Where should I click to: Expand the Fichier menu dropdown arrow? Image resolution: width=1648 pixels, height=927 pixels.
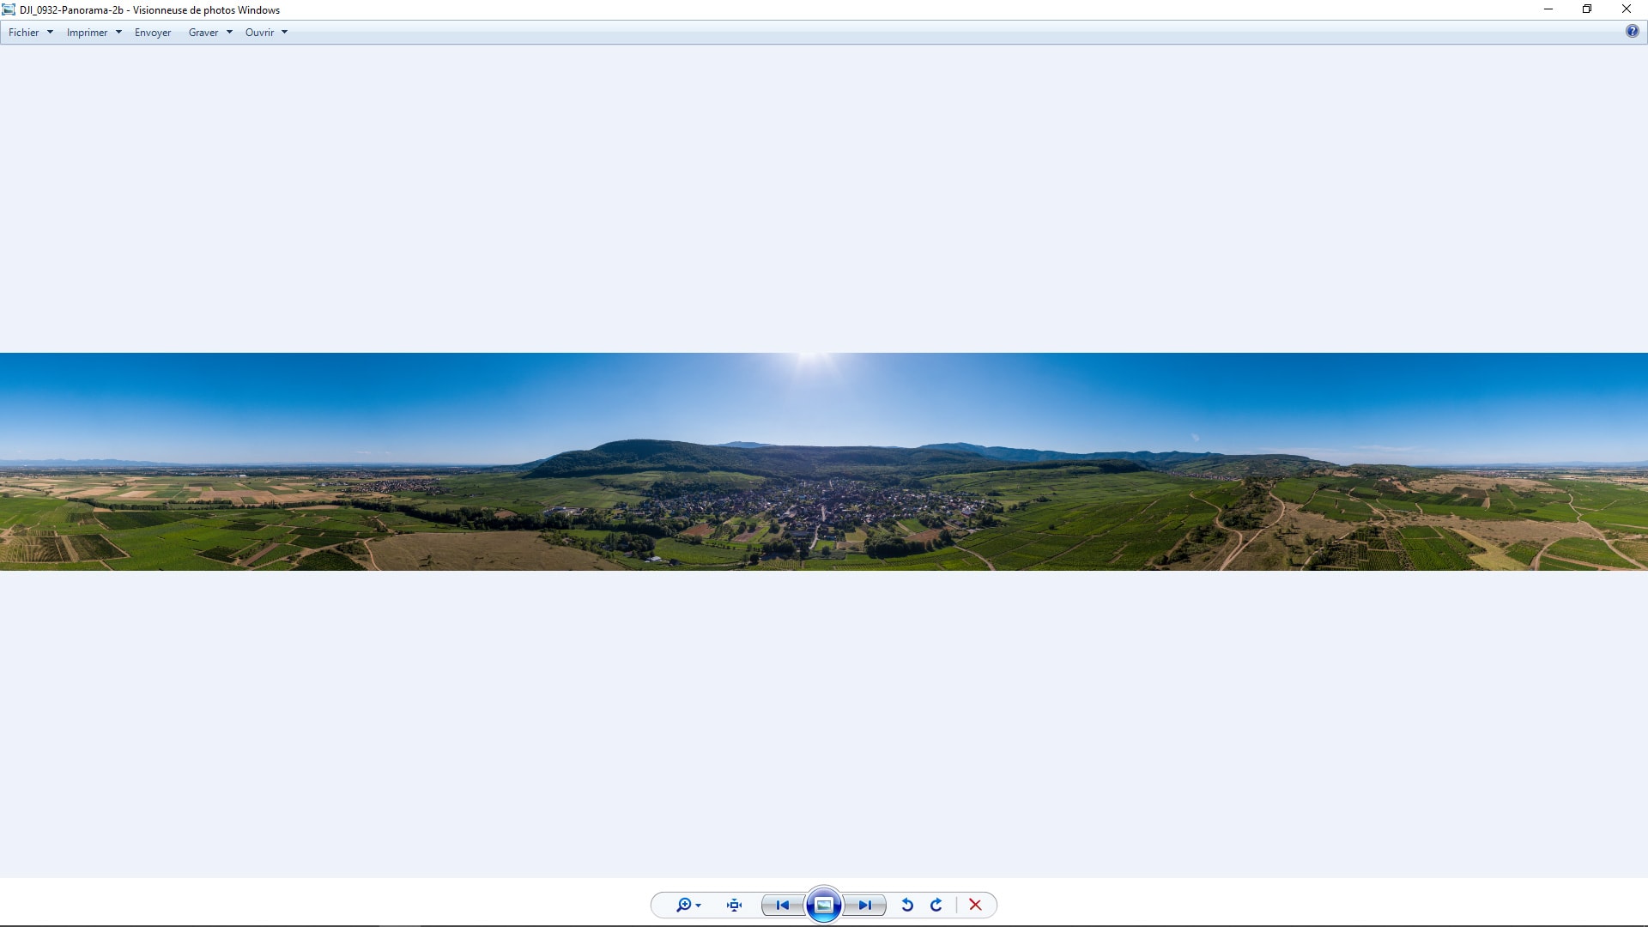pyautogui.click(x=50, y=33)
